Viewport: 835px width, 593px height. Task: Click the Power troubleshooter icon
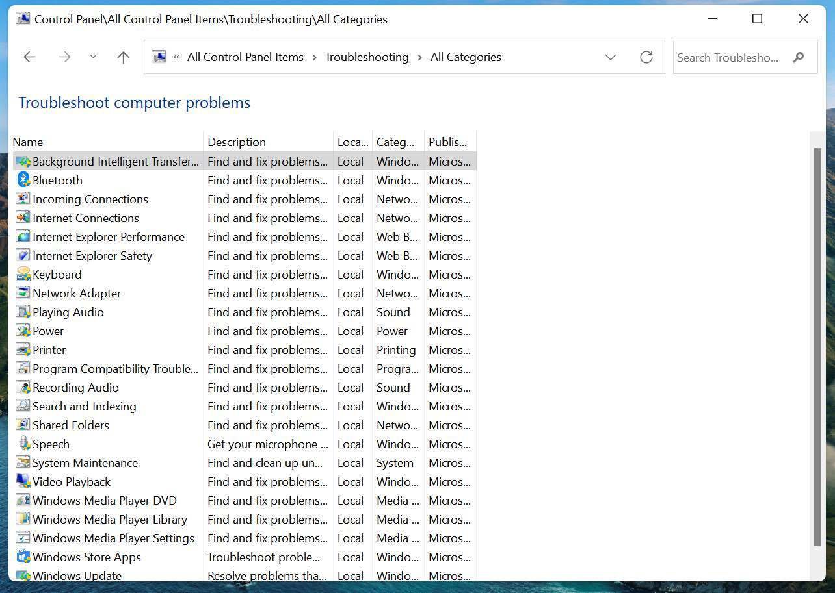pyautogui.click(x=23, y=331)
